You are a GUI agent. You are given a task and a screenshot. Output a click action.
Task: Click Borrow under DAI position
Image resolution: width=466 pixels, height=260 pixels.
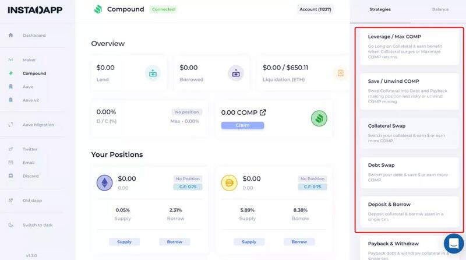point(299,242)
